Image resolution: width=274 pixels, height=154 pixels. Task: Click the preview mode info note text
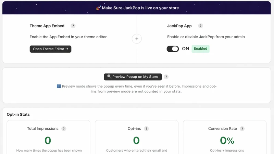tap(137, 89)
